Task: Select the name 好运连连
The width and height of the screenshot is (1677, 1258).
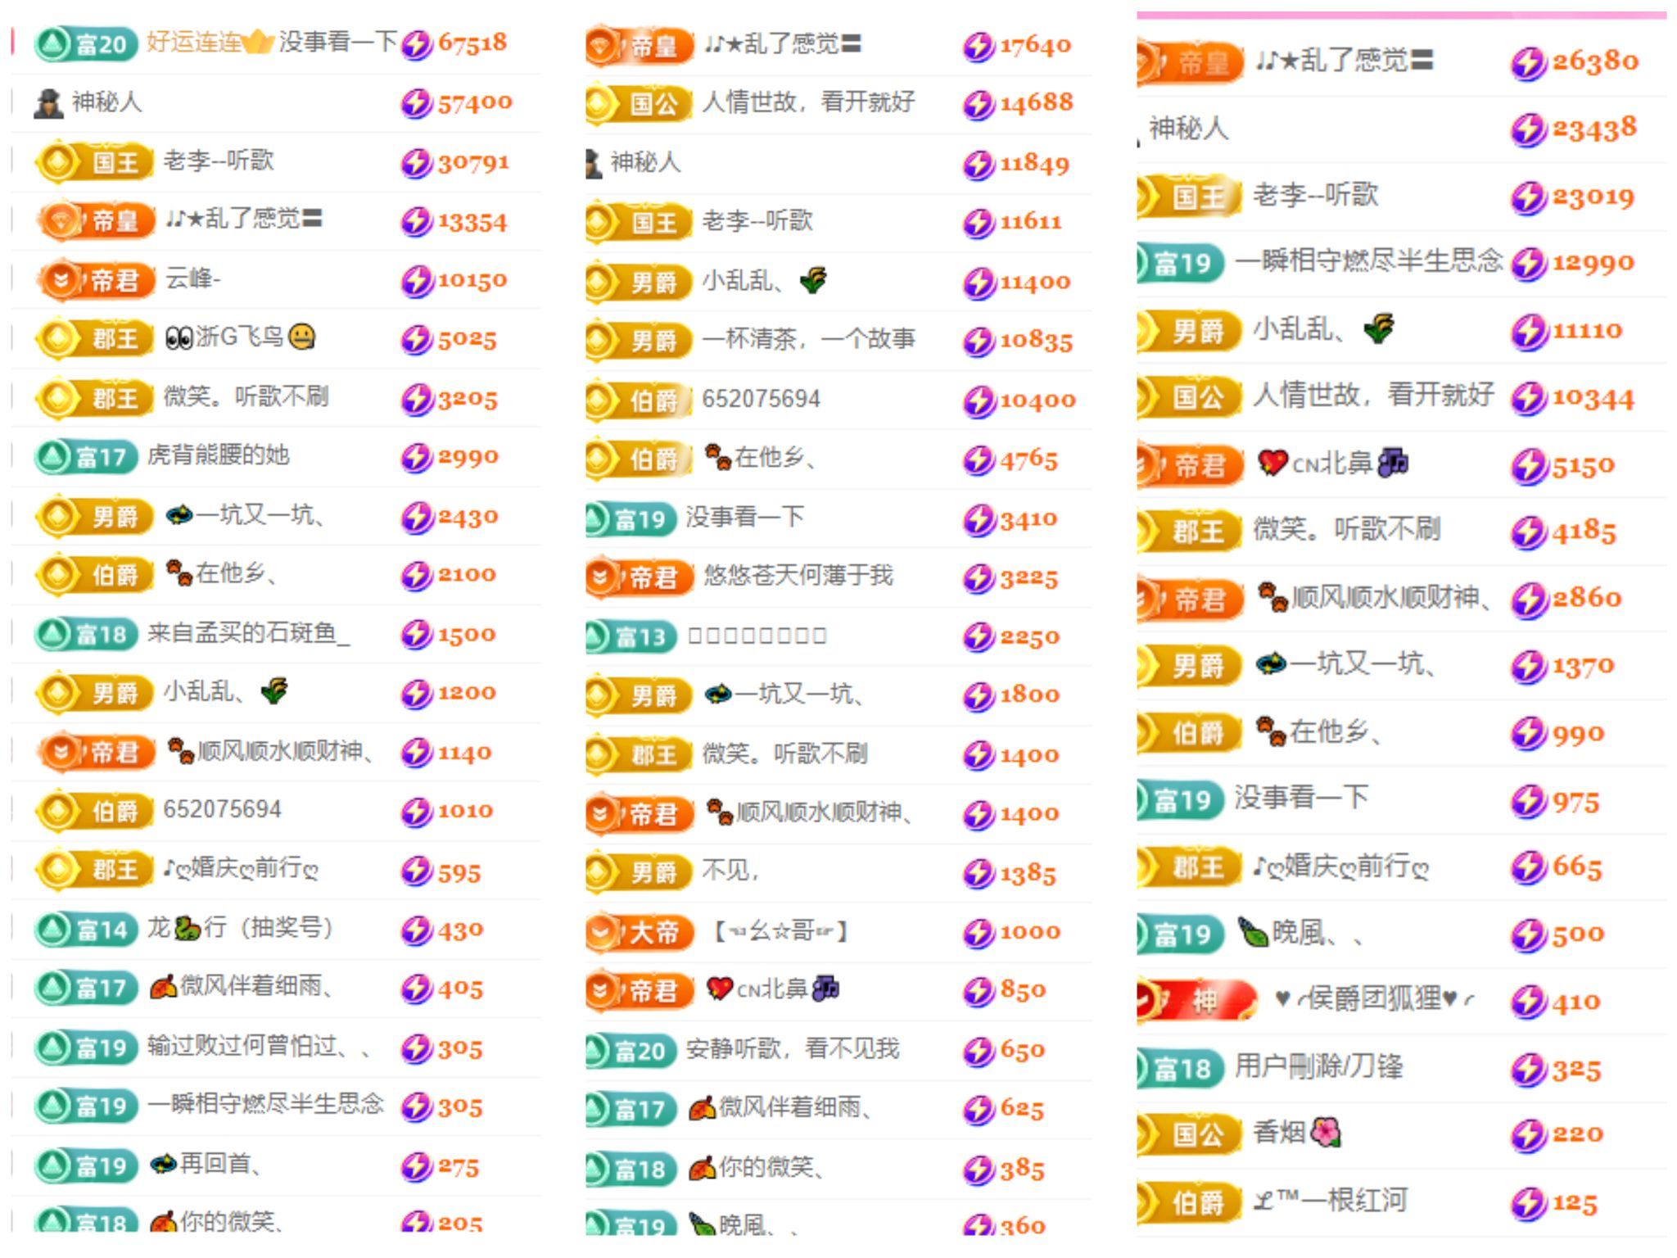Action: tap(193, 42)
